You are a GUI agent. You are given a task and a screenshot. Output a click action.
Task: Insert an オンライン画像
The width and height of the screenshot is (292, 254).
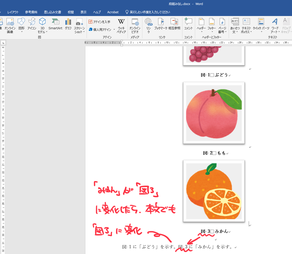(10, 26)
